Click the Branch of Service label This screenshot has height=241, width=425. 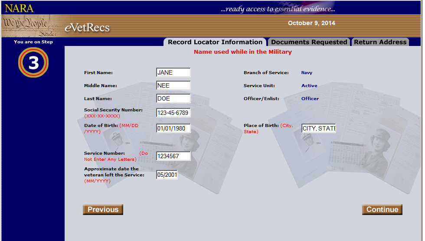pos(266,72)
